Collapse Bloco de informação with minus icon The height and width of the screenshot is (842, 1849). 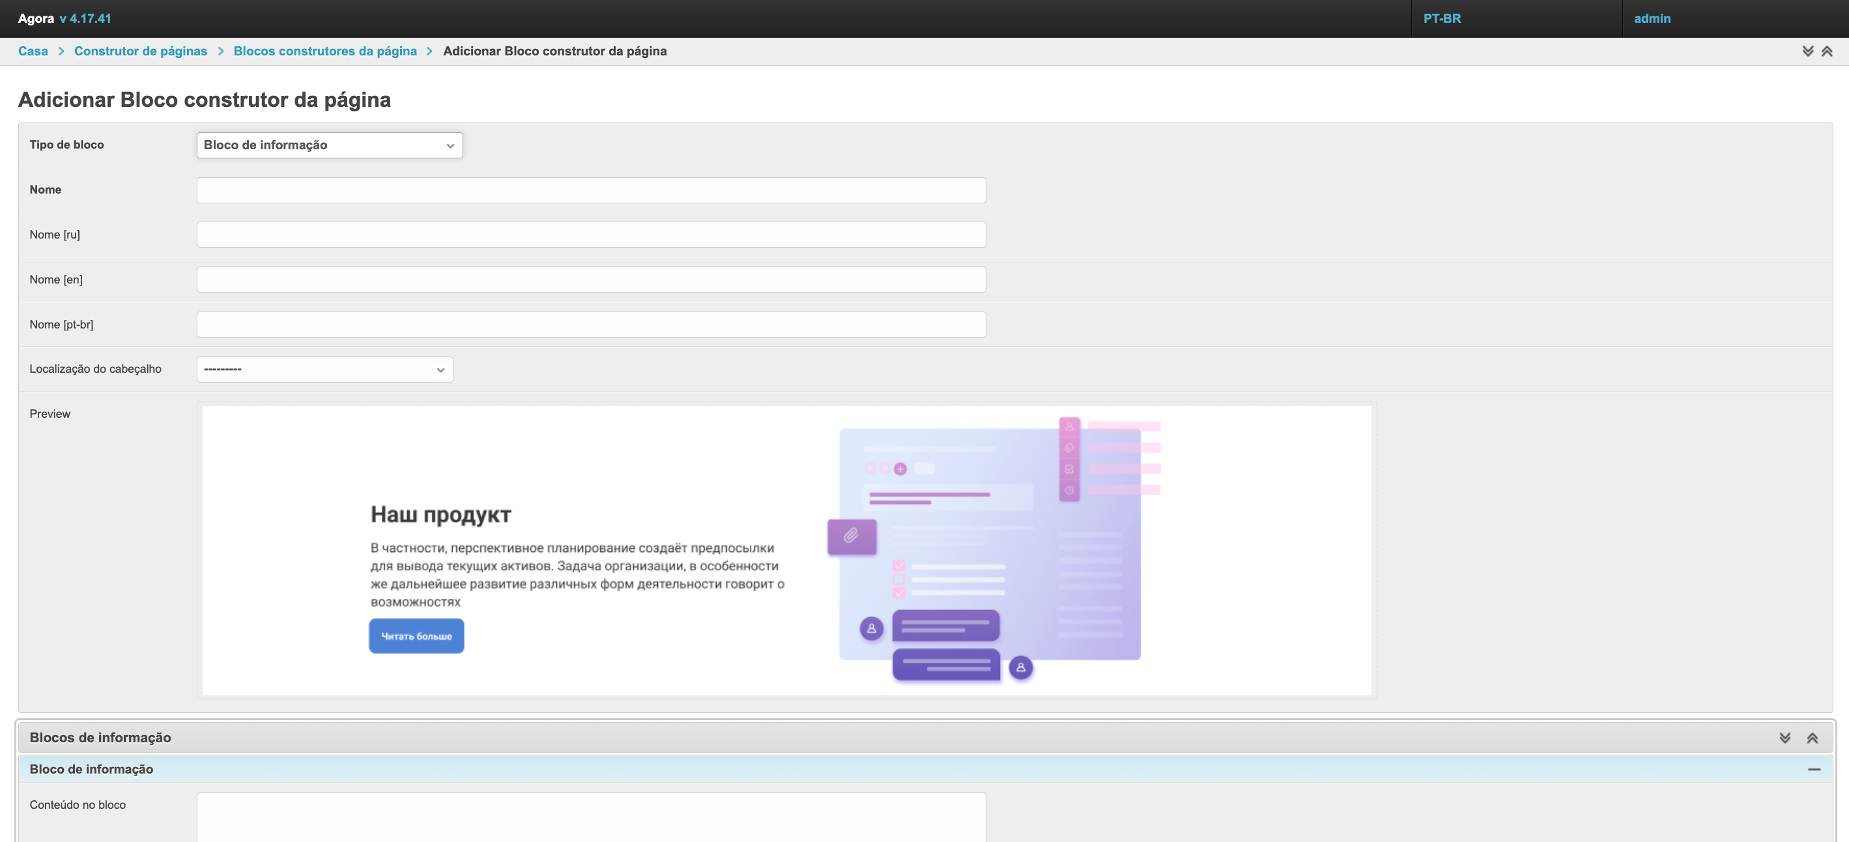[x=1814, y=770]
